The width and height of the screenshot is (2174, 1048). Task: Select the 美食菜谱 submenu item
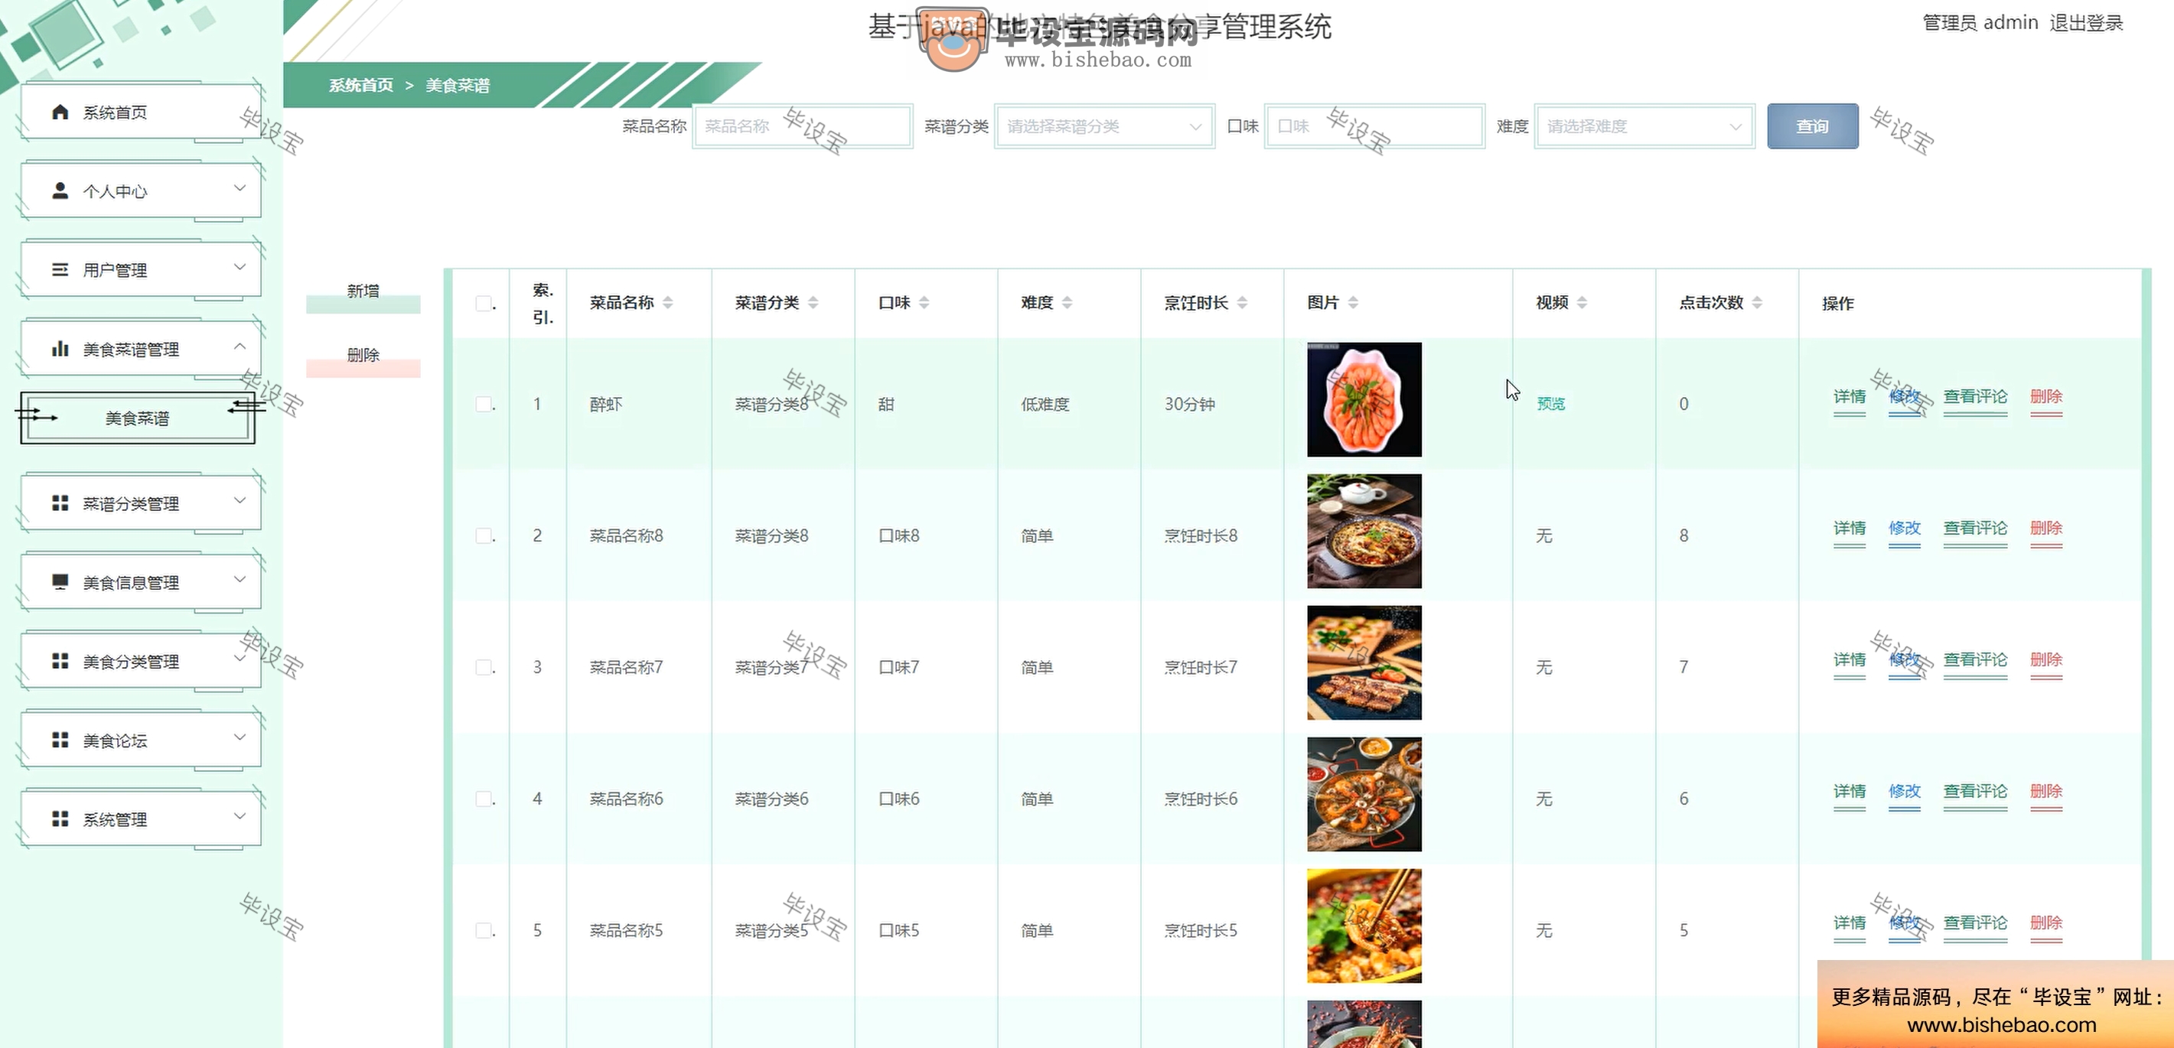click(x=138, y=418)
